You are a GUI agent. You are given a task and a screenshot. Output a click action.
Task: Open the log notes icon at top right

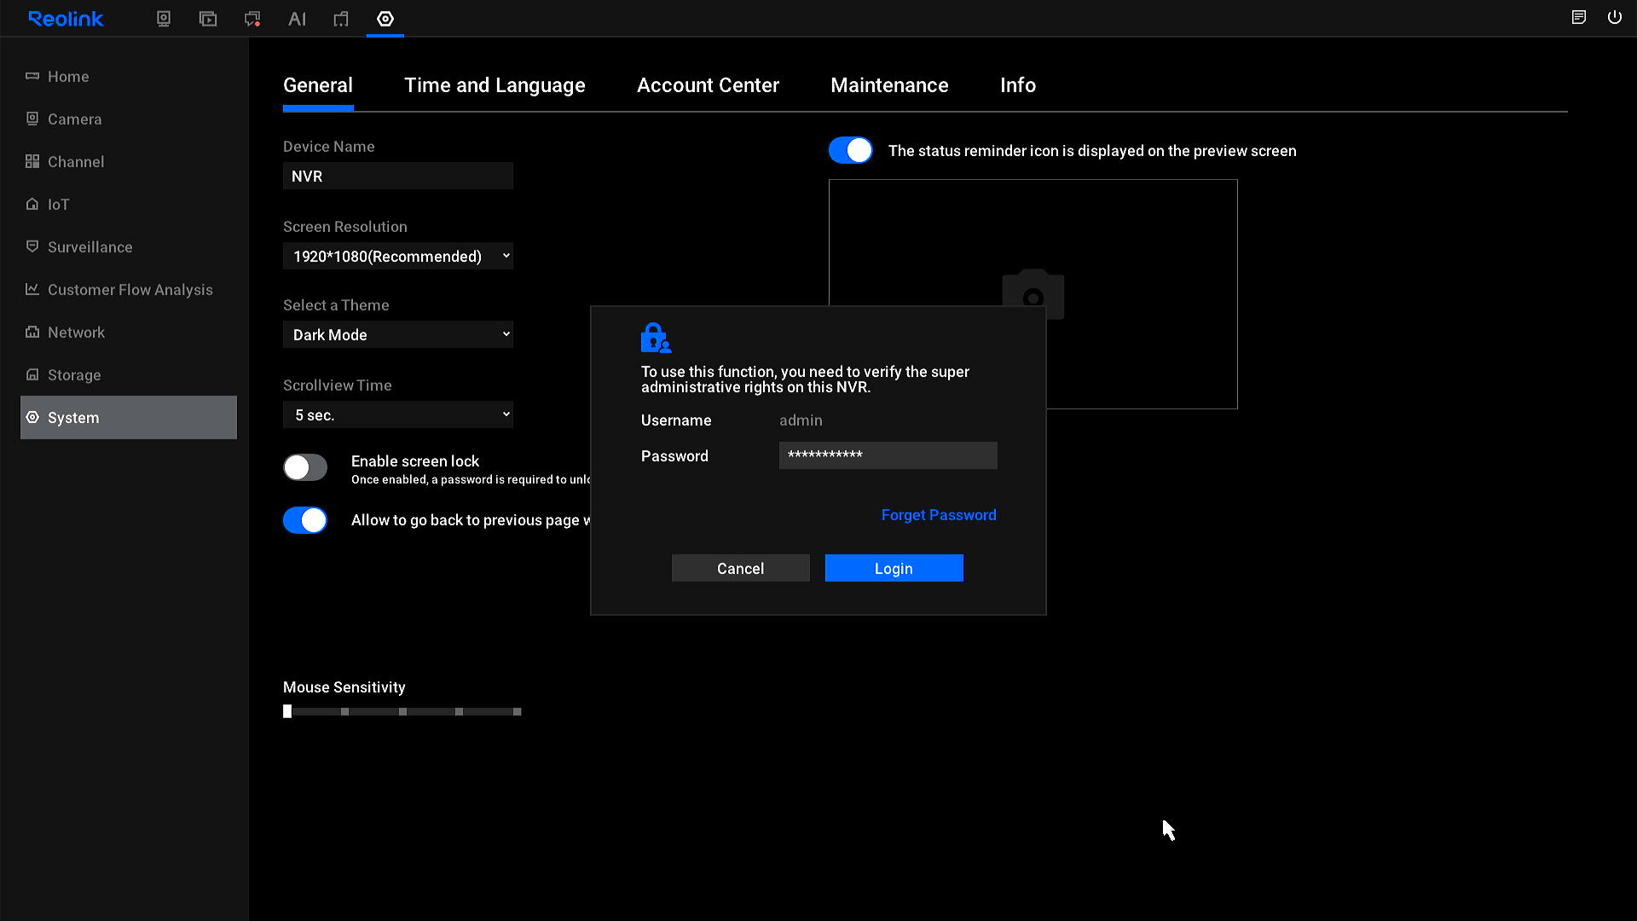click(1578, 17)
